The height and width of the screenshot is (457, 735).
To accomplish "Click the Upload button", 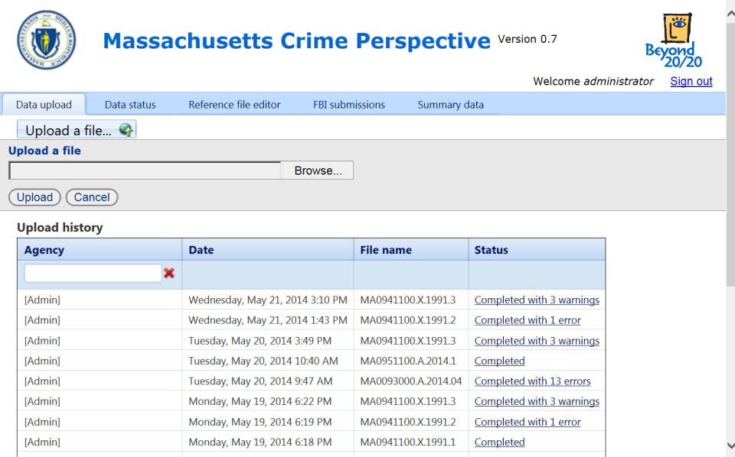I will tap(34, 197).
